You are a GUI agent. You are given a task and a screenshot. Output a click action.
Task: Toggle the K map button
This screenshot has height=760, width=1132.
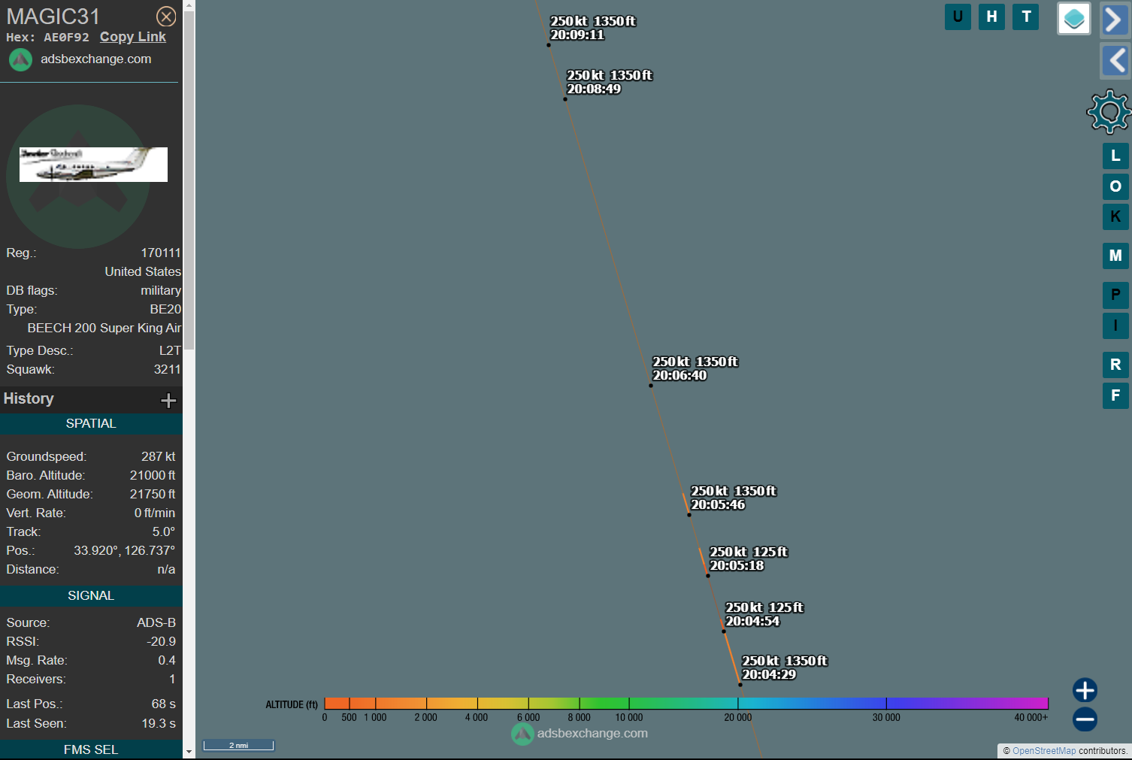1115,216
